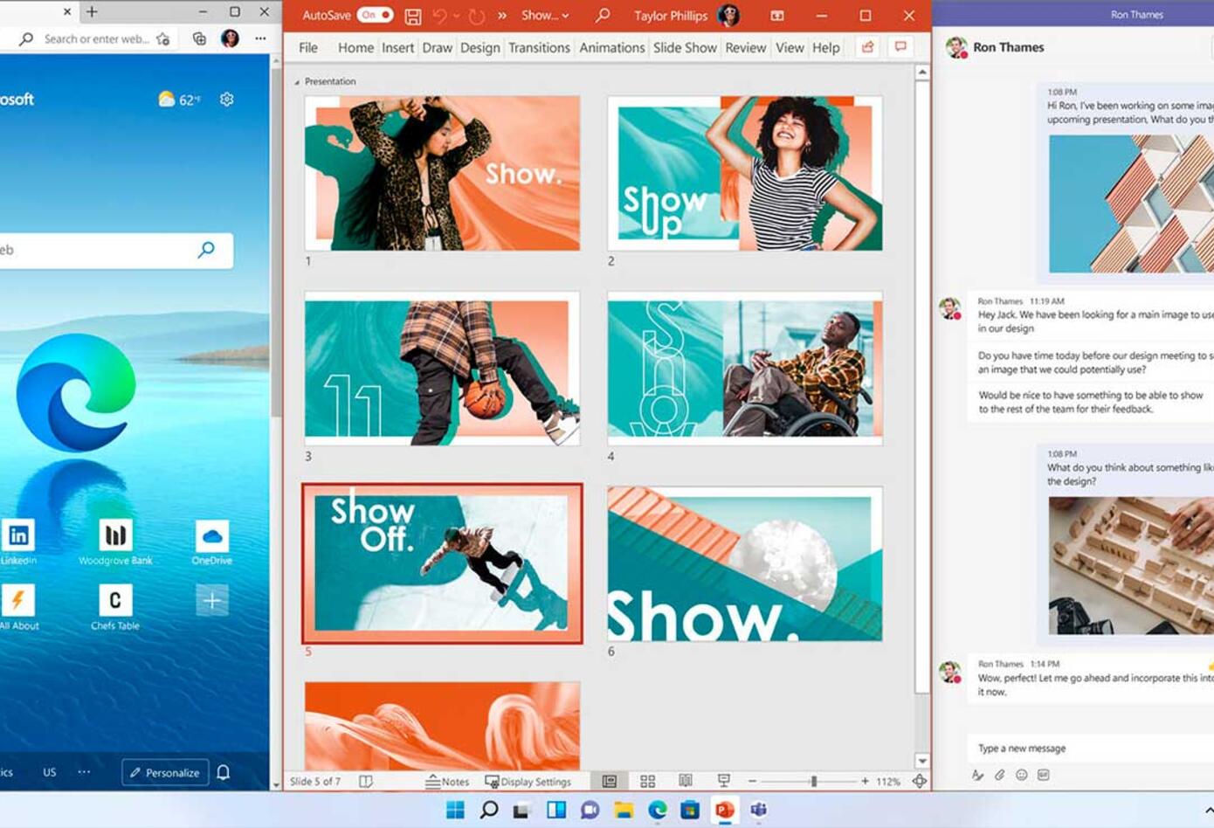The width and height of the screenshot is (1214, 828).
Task: Redo the action in PowerPoint
Action: pyautogui.click(x=476, y=16)
